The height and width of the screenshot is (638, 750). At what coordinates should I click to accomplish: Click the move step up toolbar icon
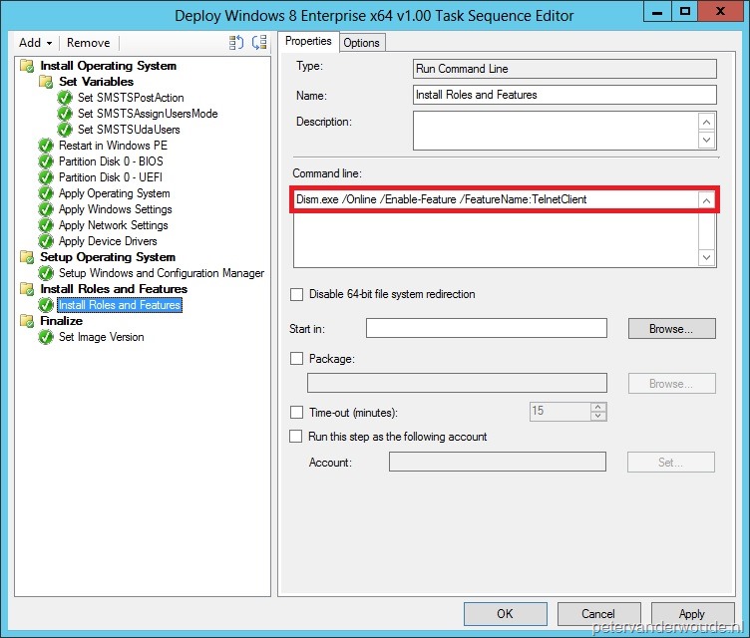click(x=236, y=43)
